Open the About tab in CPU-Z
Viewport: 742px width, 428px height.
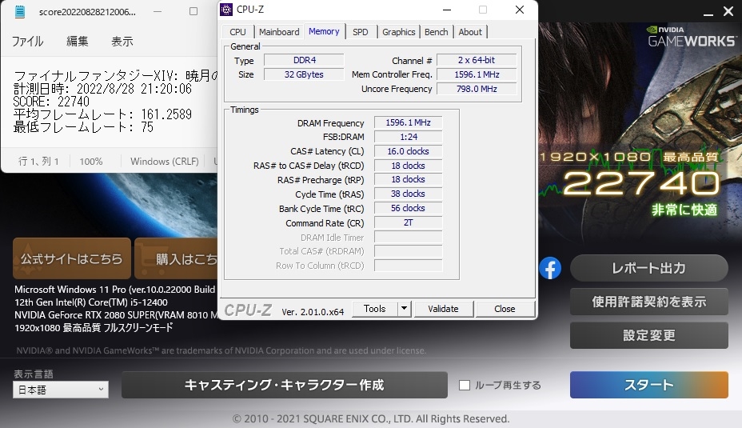click(x=470, y=32)
